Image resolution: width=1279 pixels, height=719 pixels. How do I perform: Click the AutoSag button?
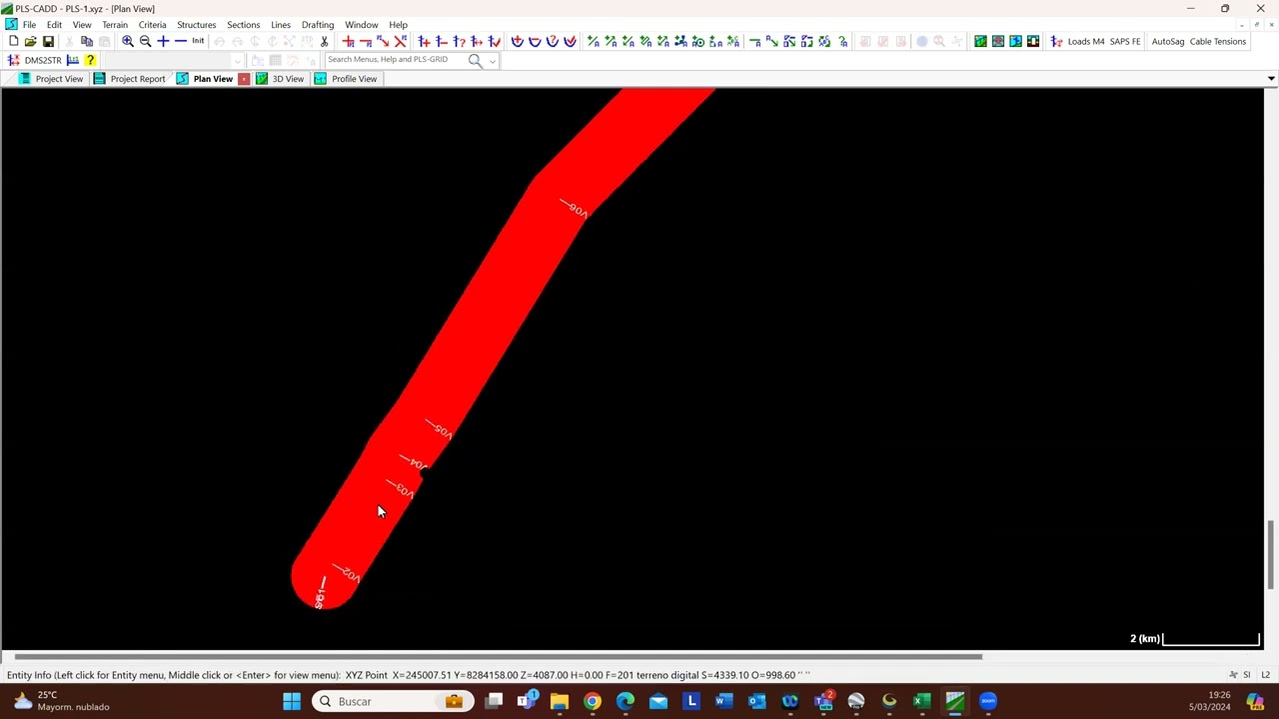[x=1168, y=41]
